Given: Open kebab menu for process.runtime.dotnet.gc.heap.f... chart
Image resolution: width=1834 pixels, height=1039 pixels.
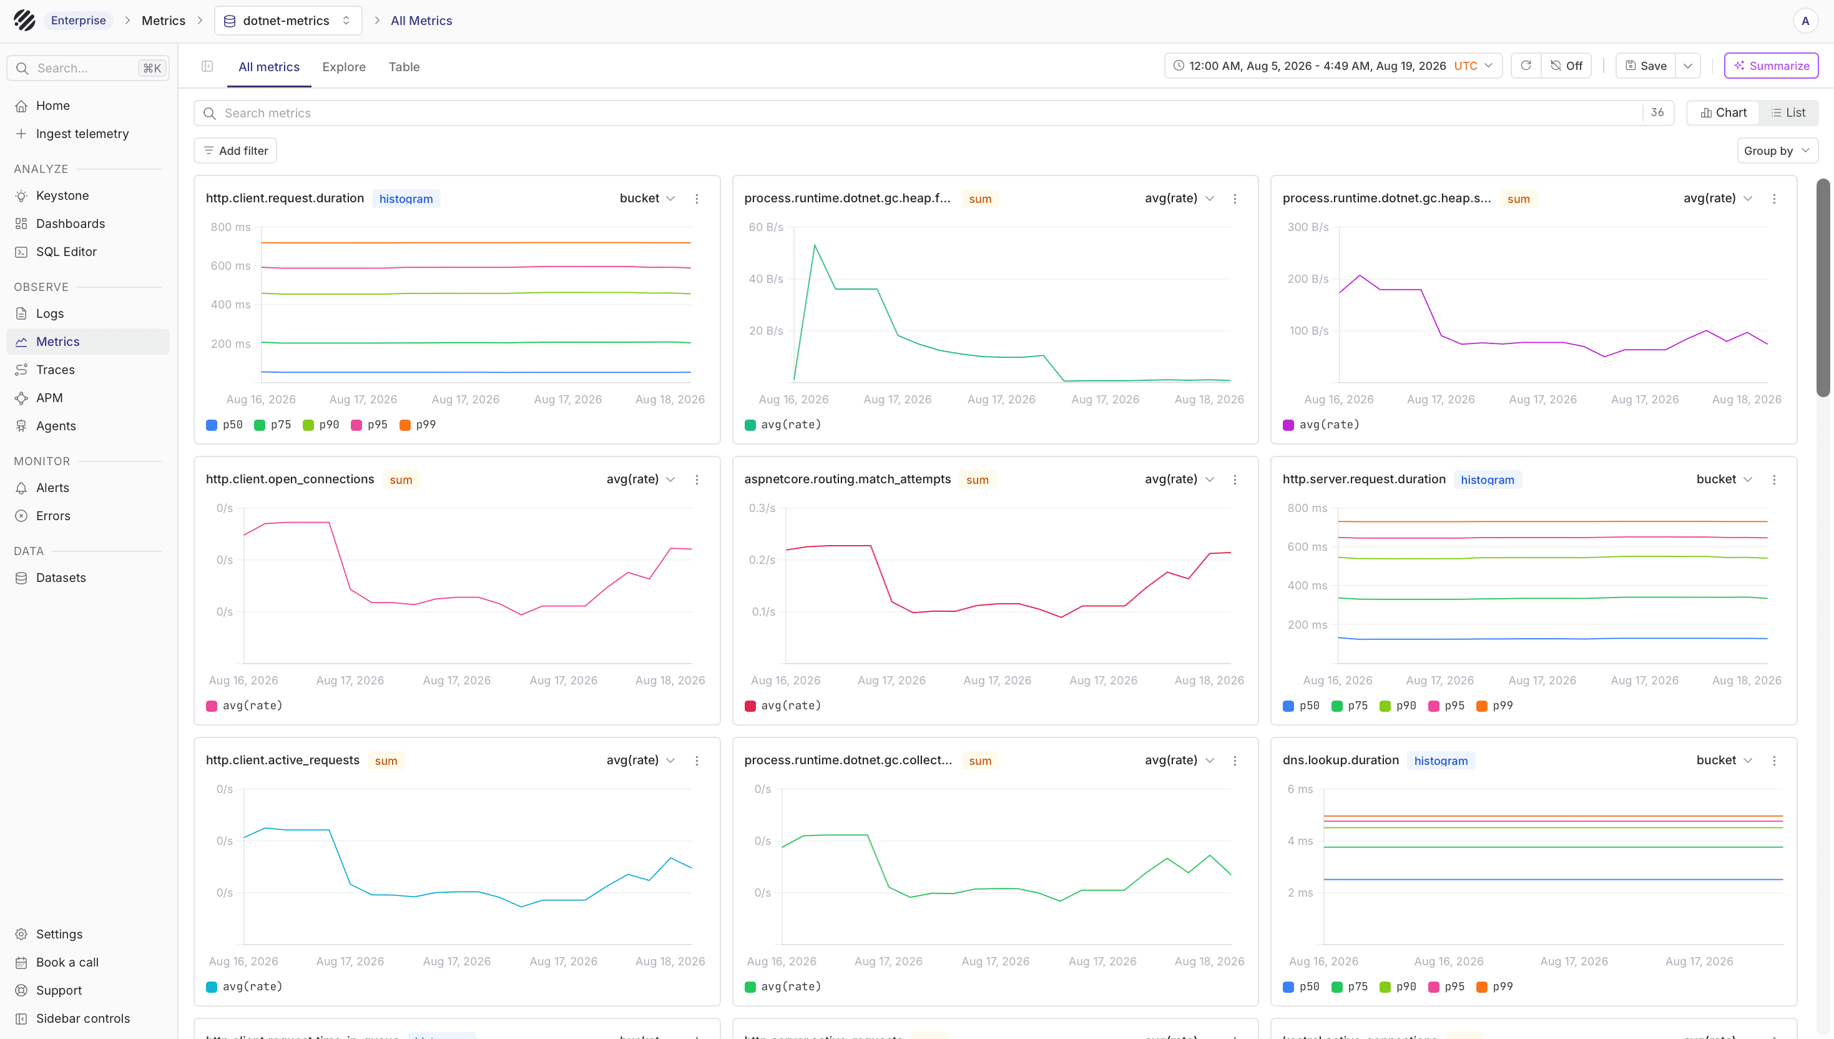Looking at the screenshot, I should (1235, 199).
